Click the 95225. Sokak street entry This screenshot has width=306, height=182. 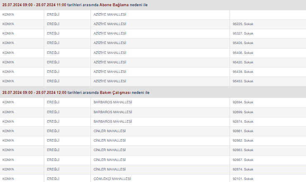click(243, 24)
